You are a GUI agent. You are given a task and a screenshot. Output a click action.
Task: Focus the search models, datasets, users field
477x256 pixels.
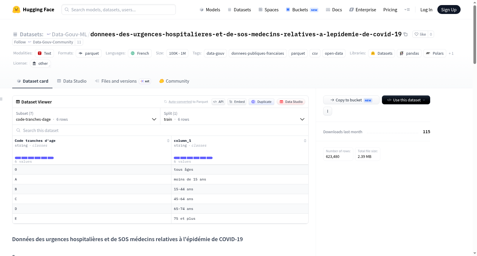(119, 10)
